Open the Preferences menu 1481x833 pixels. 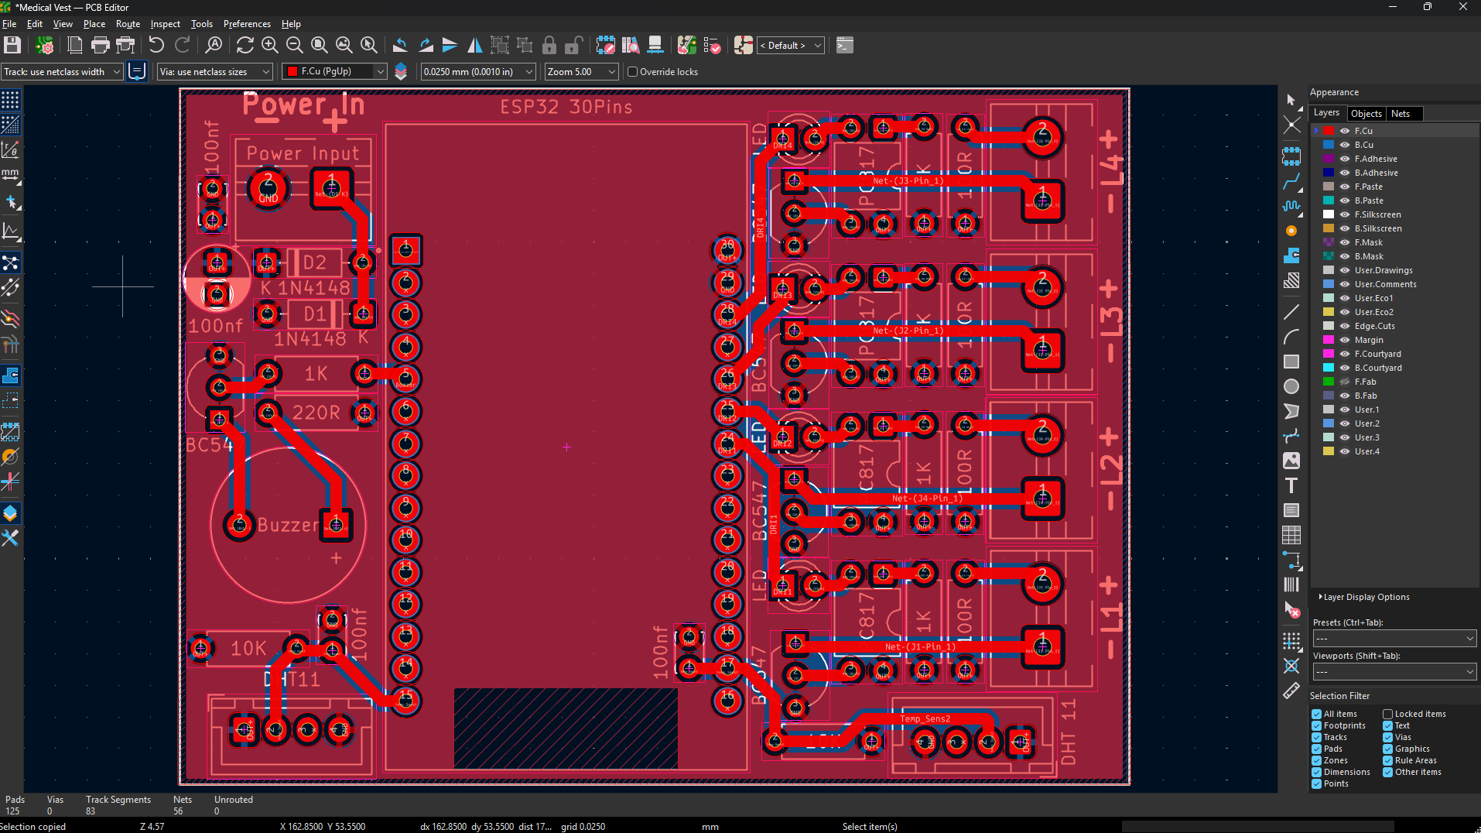pos(247,24)
